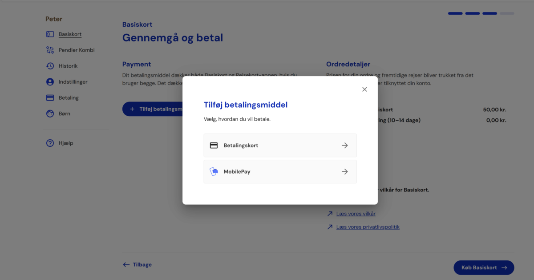Open Børn in the sidebar
Viewport: 534px width, 280px height.
[x=65, y=114]
